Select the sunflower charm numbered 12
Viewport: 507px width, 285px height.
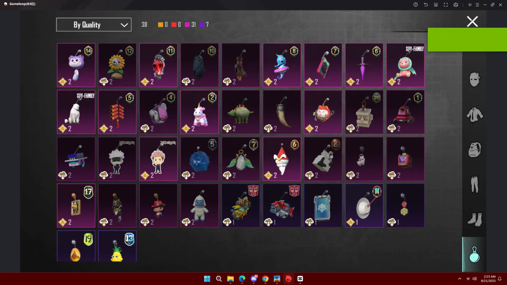tap(117, 65)
